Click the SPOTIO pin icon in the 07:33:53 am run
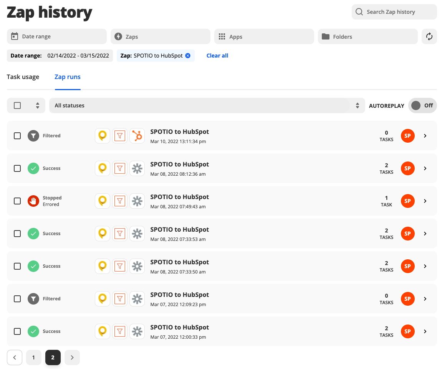The height and width of the screenshot is (369, 442). click(x=102, y=234)
